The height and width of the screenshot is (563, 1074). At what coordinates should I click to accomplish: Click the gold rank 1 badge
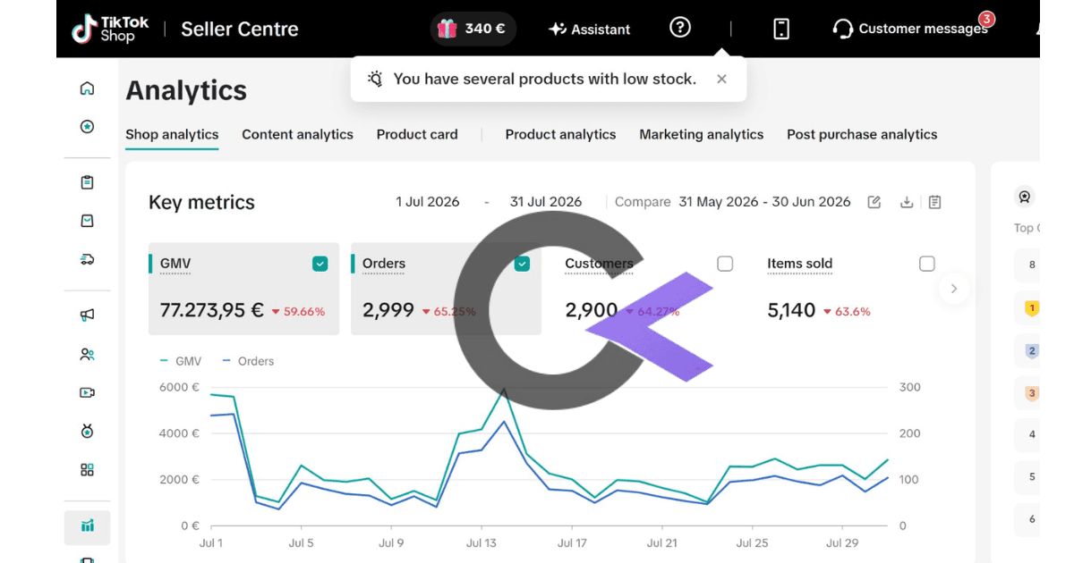1032,308
